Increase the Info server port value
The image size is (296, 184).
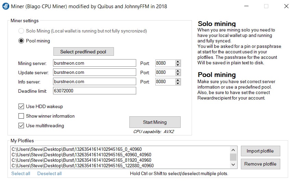[x=178, y=80]
